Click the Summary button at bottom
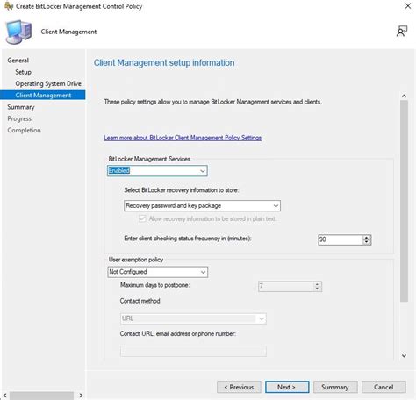Image resolution: width=416 pixels, height=400 pixels. tap(335, 387)
